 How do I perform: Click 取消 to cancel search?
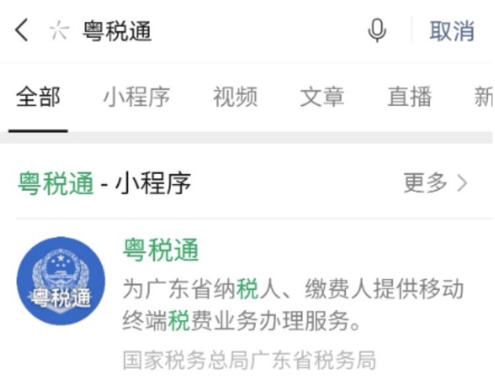[x=451, y=31]
